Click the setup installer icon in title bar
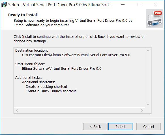Image resolution: width=165 pixels, height=135 pixels. (x=4, y=5)
